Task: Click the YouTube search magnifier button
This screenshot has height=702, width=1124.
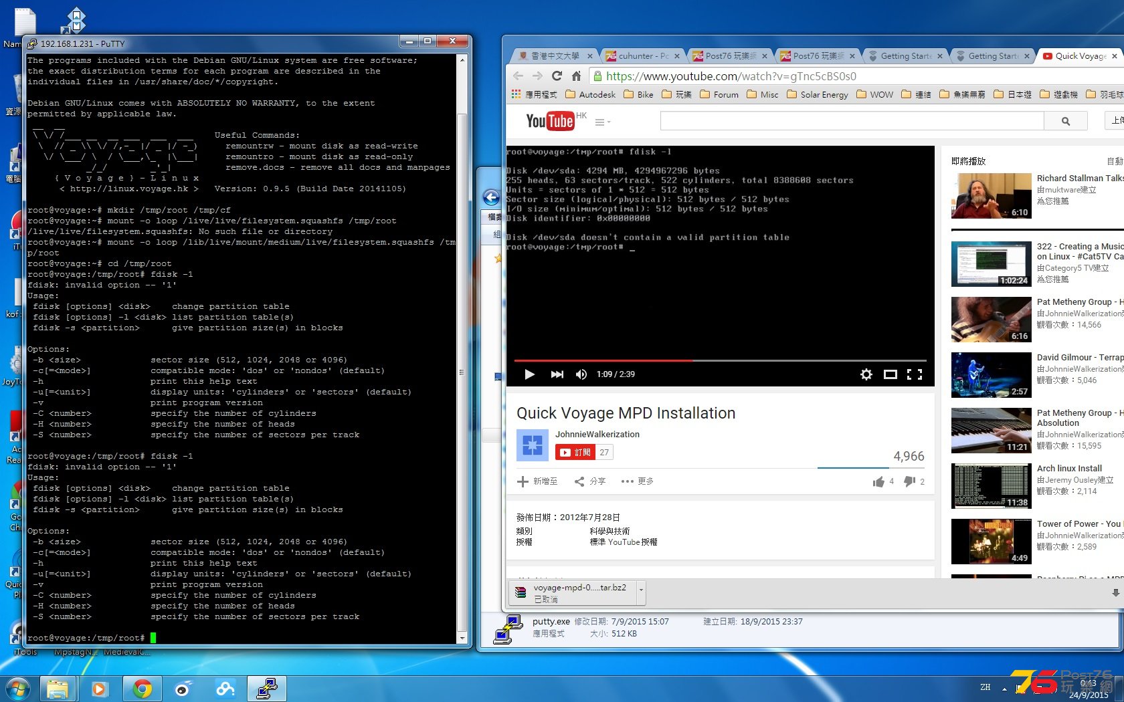Action: point(1066,121)
